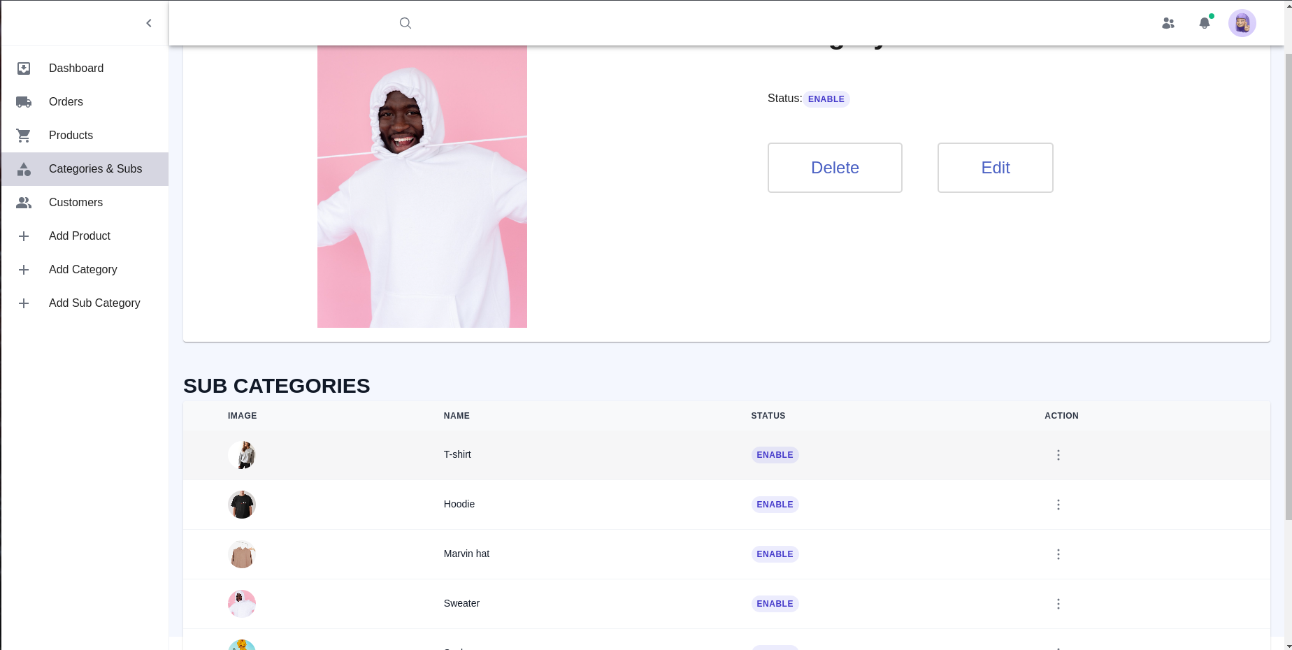The width and height of the screenshot is (1292, 650).
Task: Expand three-dot menu for Marvin hat
Action: (1058, 554)
